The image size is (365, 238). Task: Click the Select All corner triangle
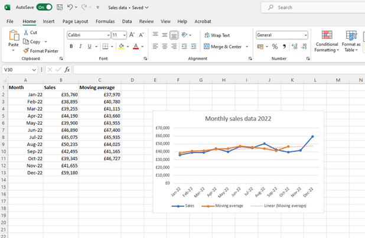tap(4, 80)
